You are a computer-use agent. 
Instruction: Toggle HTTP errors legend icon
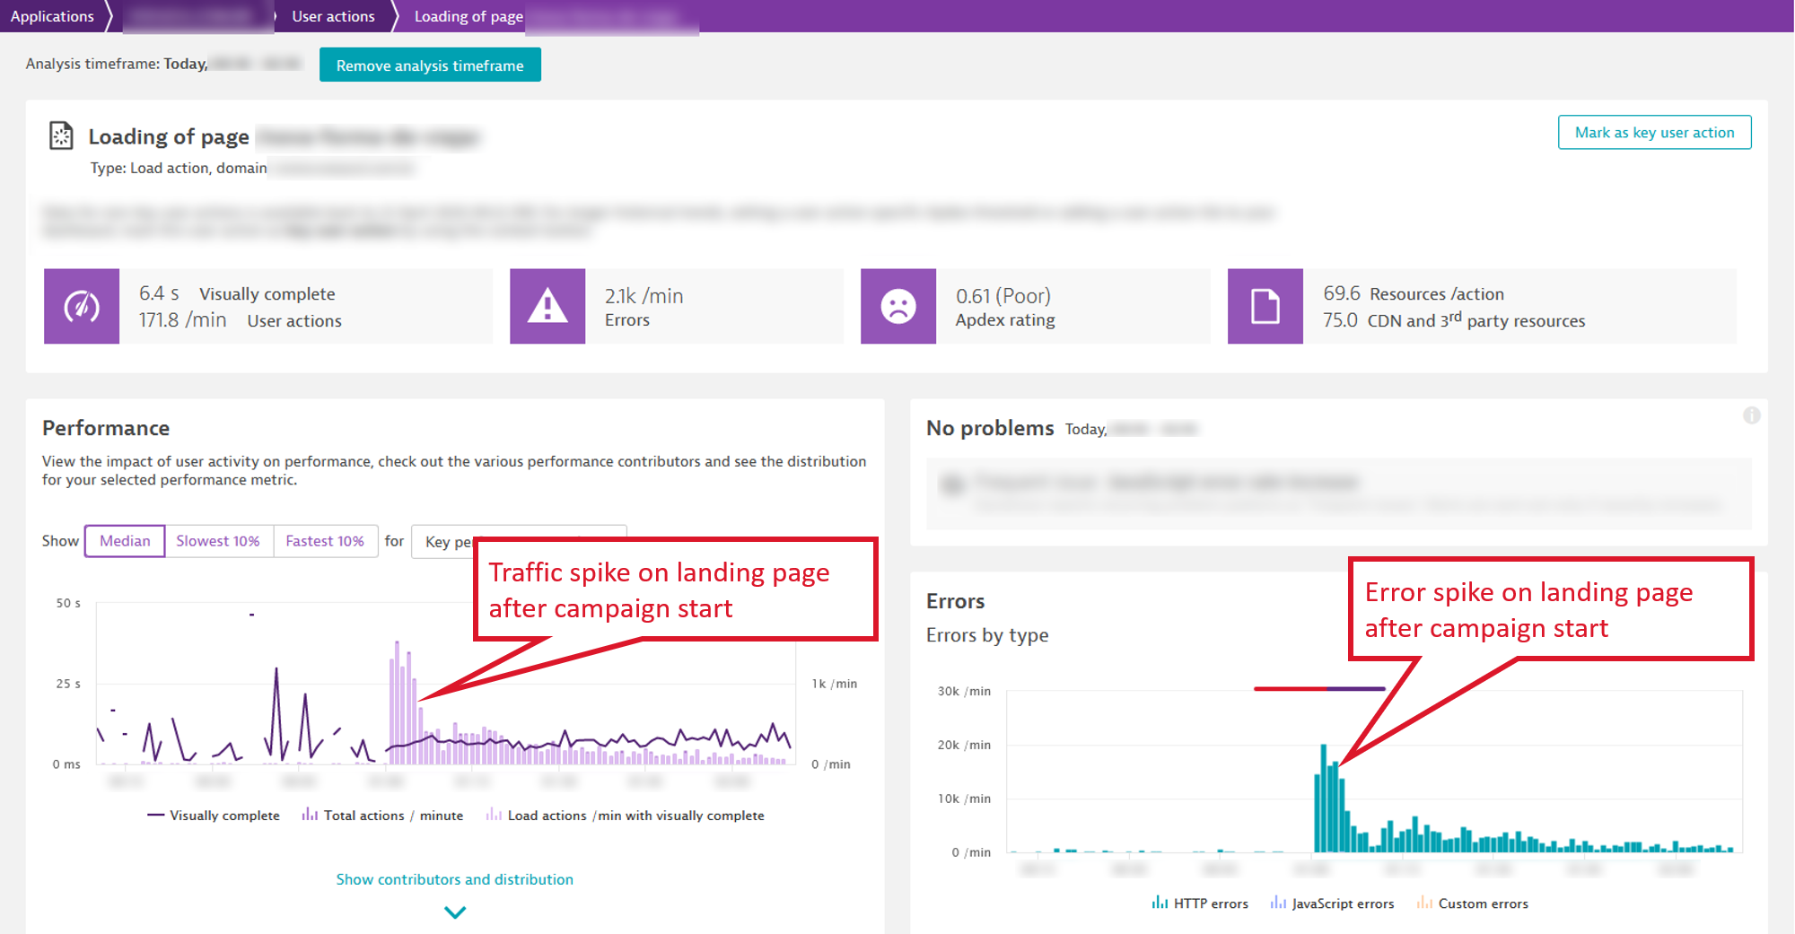click(1160, 903)
